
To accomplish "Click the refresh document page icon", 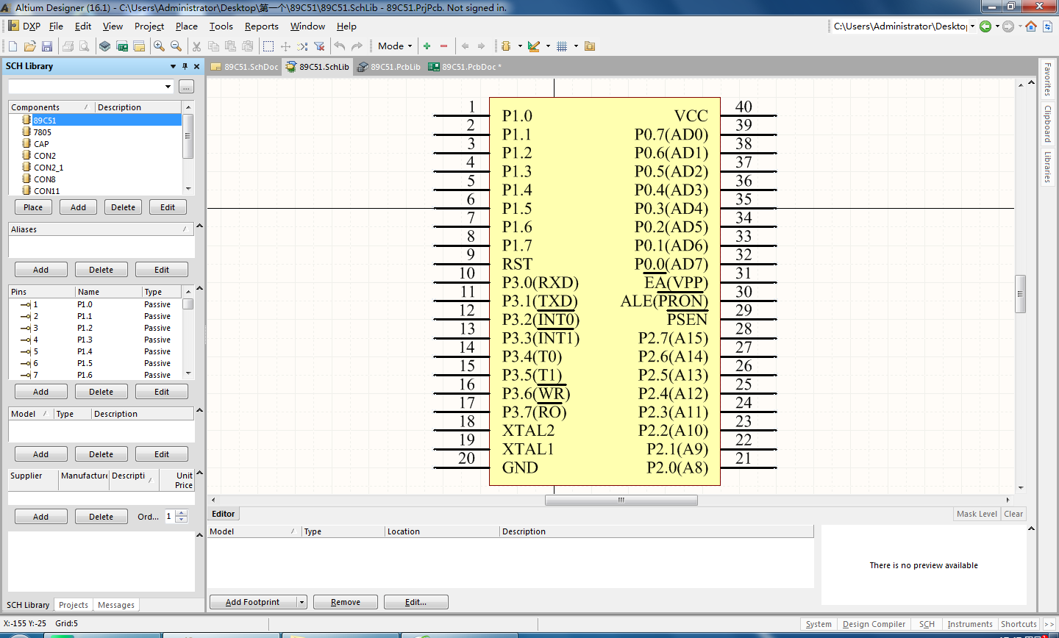I will point(1048,26).
